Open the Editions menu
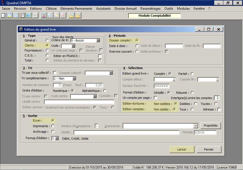The image size is (243, 170). click(x=36, y=9)
